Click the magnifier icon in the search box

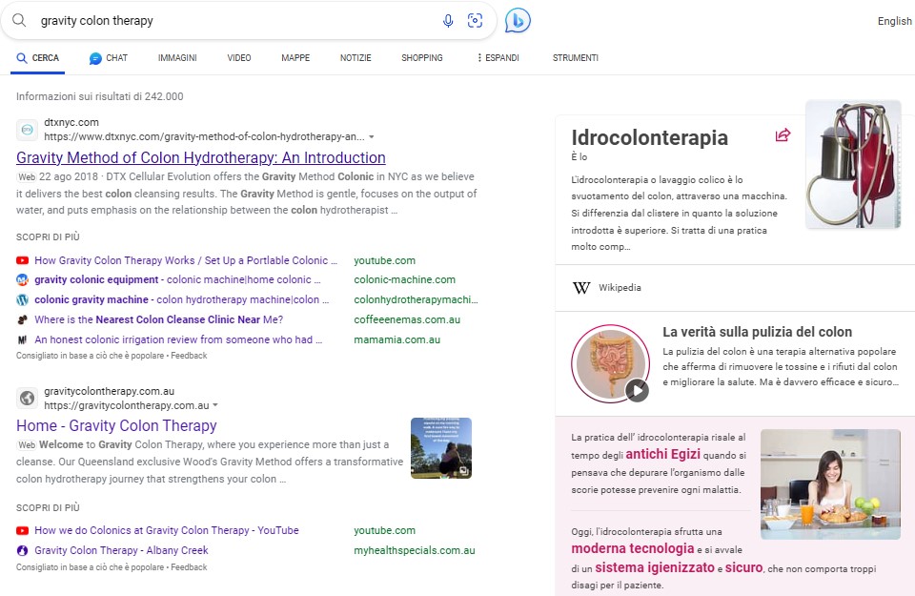pyautogui.click(x=19, y=20)
